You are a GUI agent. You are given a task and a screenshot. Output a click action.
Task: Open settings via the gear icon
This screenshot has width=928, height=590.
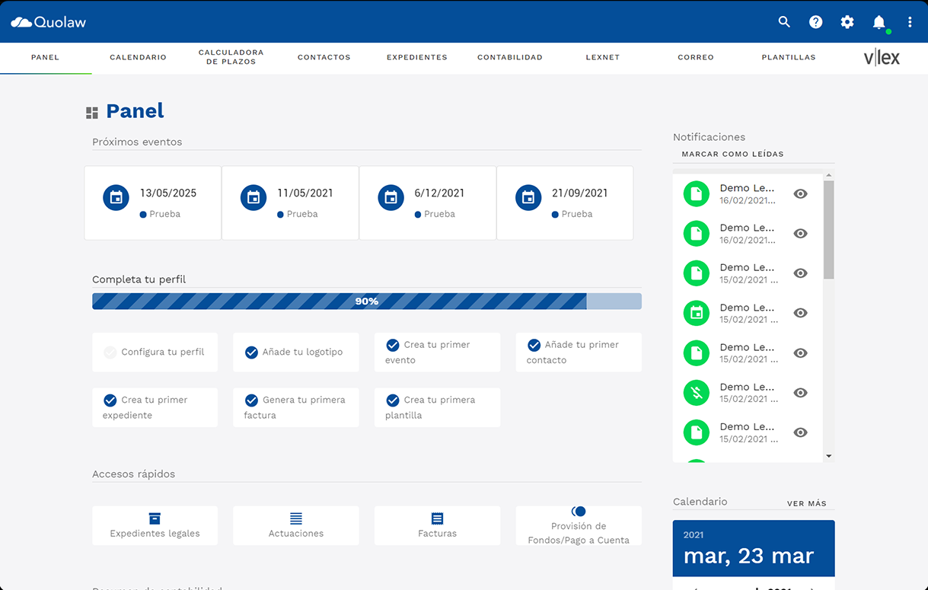click(847, 22)
